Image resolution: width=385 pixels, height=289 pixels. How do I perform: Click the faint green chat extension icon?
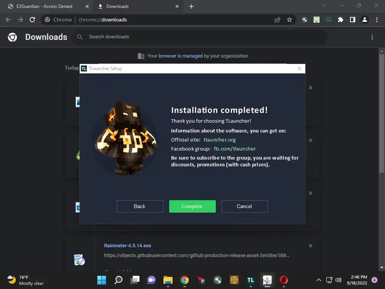[x=329, y=20]
